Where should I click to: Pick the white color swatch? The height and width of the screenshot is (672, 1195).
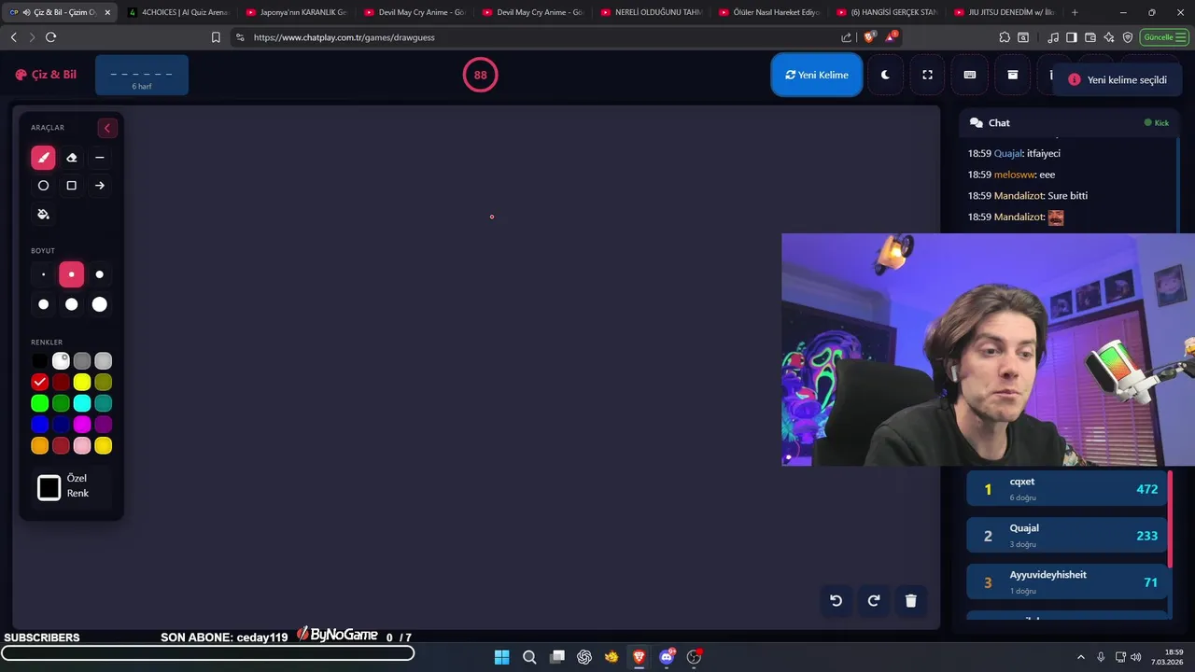point(61,360)
